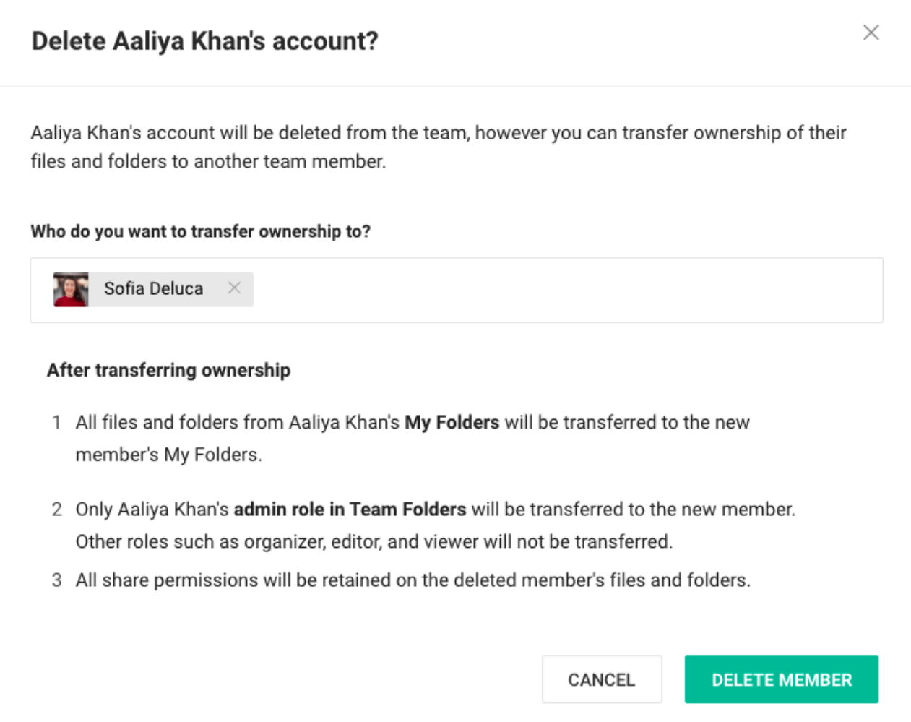The width and height of the screenshot is (911, 722).
Task: Focus the ownership transfer recipient field
Action: click(x=457, y=290)
